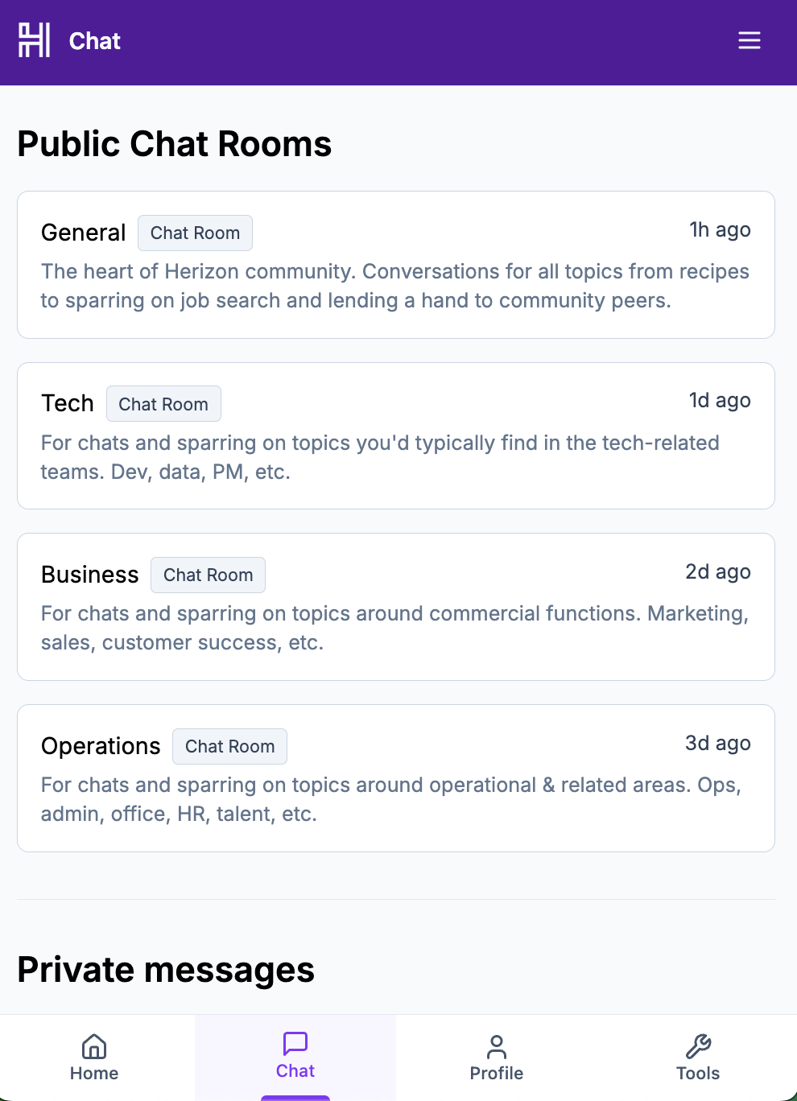Viewport: 797px width, 1101px height.
Task: Click the Tools wrench icon
Action: pyautogui.click(x=698, y=1046)
